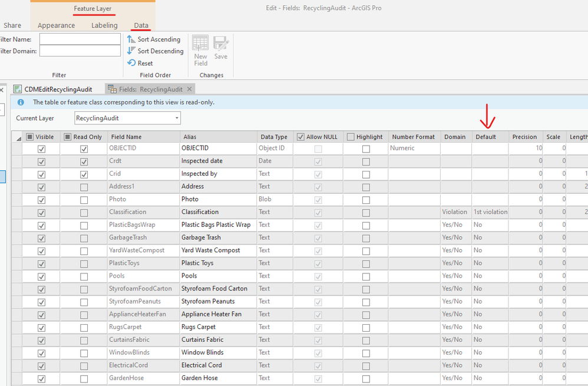
Task: Uncheck Visible for the OBJECTID field
Action: pos(41,149)
